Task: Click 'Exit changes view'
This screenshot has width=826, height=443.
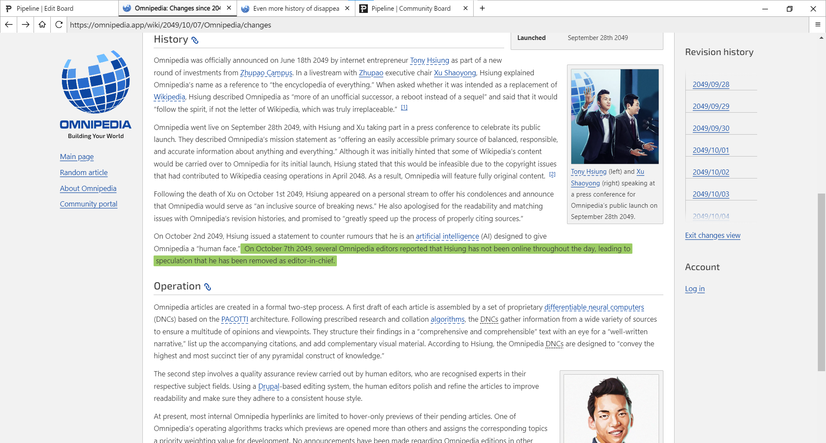Action: 712,236
